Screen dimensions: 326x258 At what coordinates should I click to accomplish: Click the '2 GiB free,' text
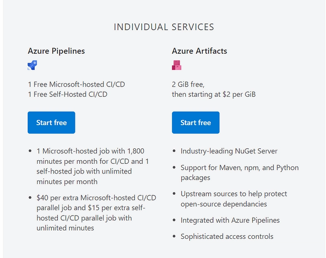(x=188, y=84)
